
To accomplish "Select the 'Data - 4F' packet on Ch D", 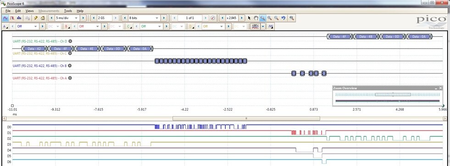I will 340,37.
